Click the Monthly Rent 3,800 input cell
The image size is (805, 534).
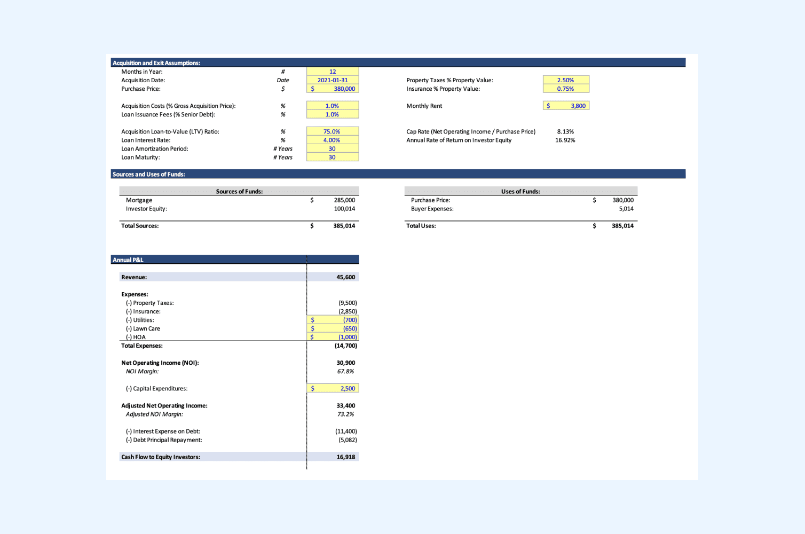pyautogui.click(x=566, y=106)
